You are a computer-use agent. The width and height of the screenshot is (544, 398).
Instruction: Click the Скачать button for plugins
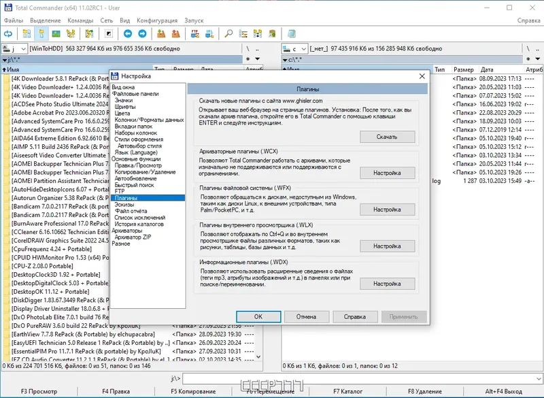pyautogui.click(x=387, y=137)
